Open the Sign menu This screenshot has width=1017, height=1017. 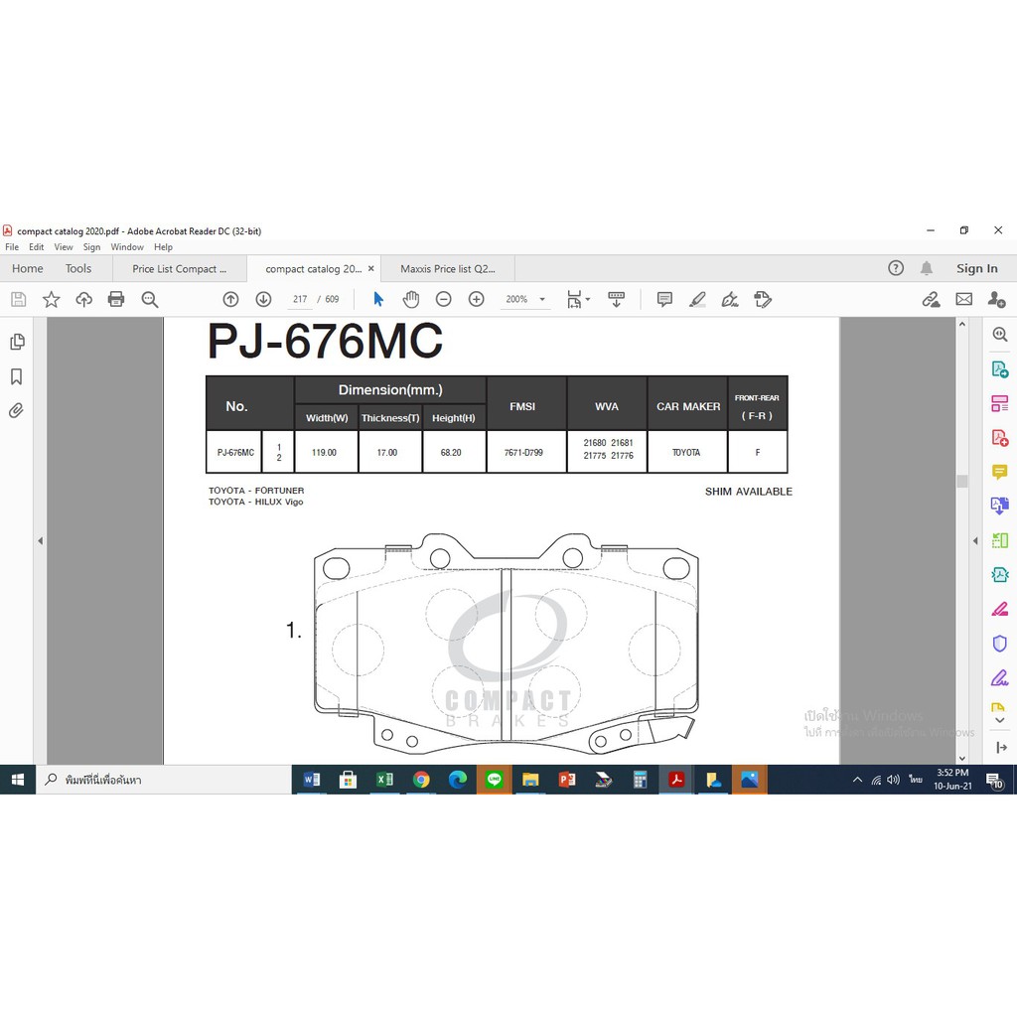pos(91,247)
